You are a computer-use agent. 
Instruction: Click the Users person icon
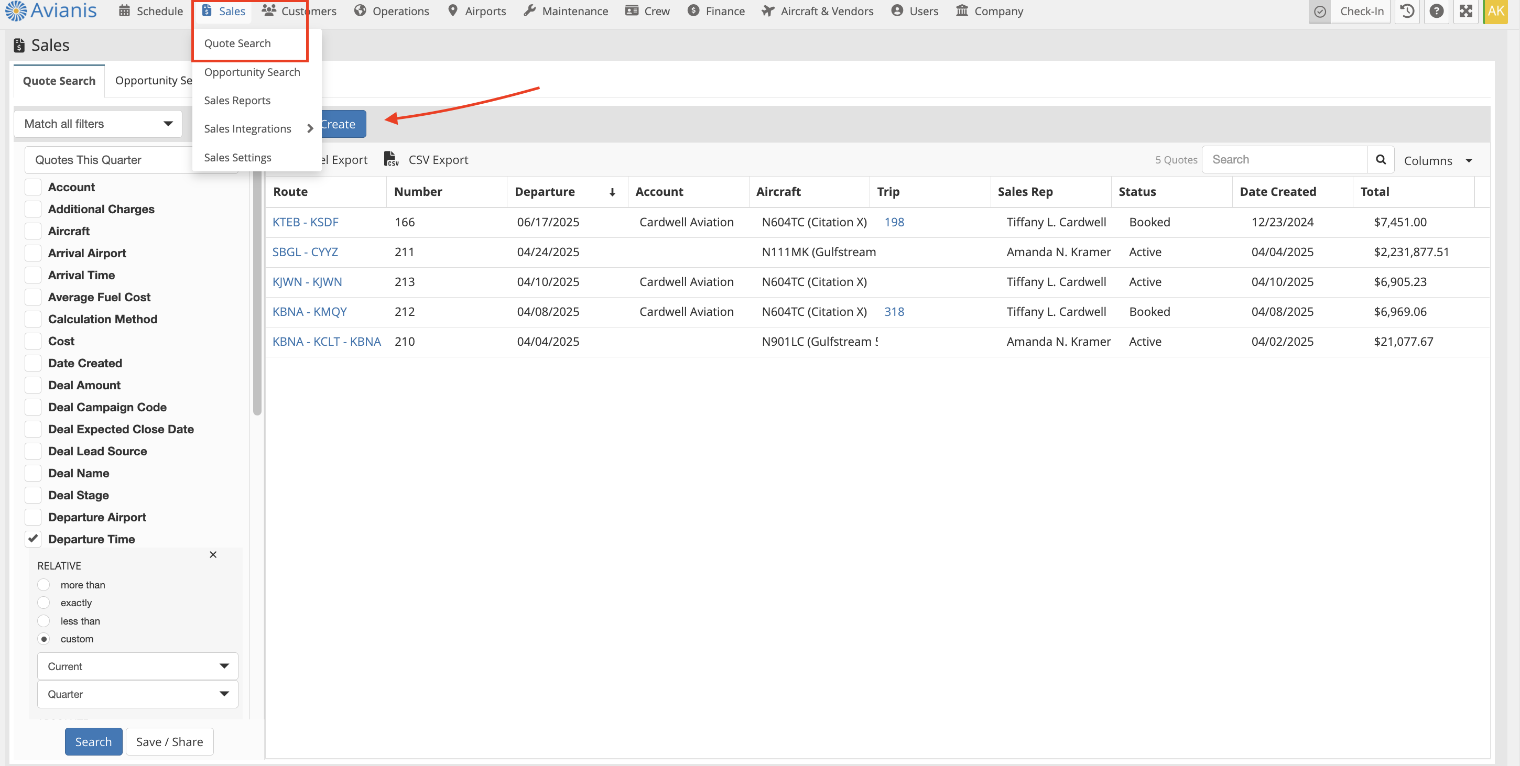click(897, 10)
